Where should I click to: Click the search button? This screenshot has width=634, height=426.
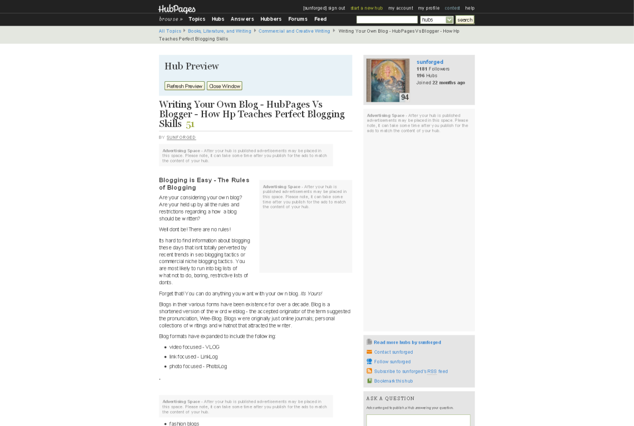(465, 20)
